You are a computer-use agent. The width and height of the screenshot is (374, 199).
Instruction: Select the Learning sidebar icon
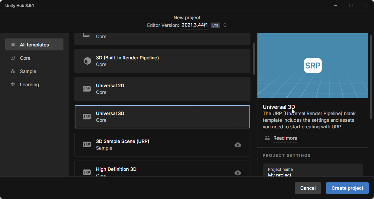click(x=13, y=84)
